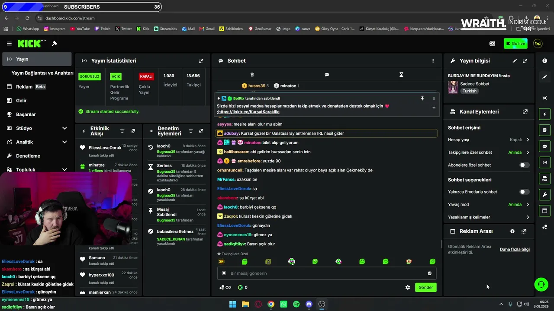This screenshot has width=554, height=311.
Task: Click the Turkish language tag
Action: click(x=469, y=91)
